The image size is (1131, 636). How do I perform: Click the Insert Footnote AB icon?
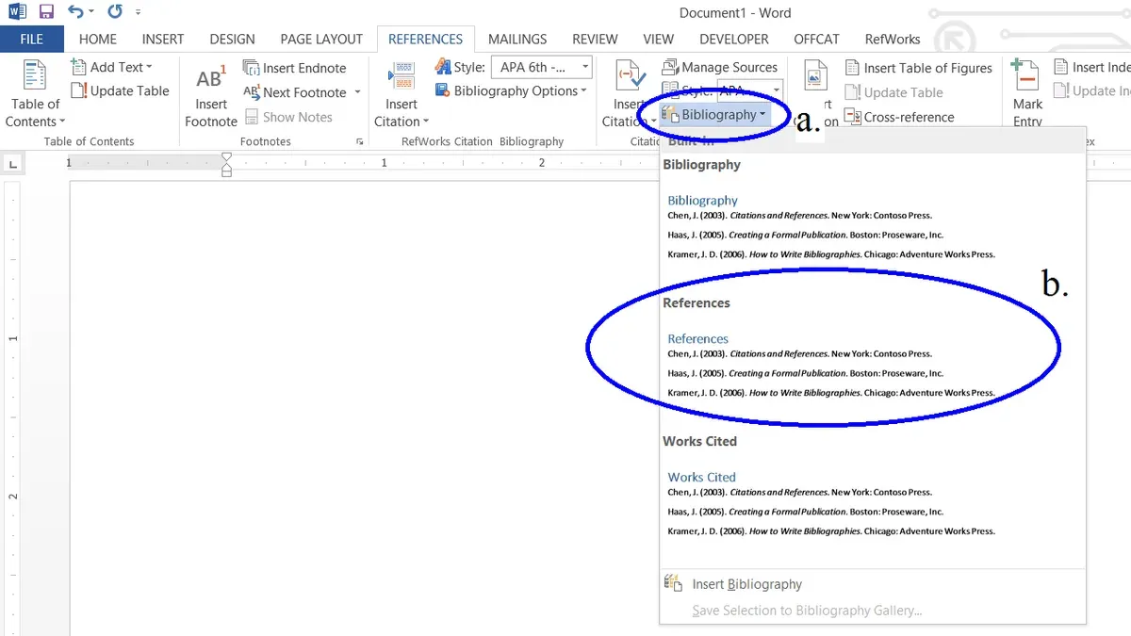[211, 78]
